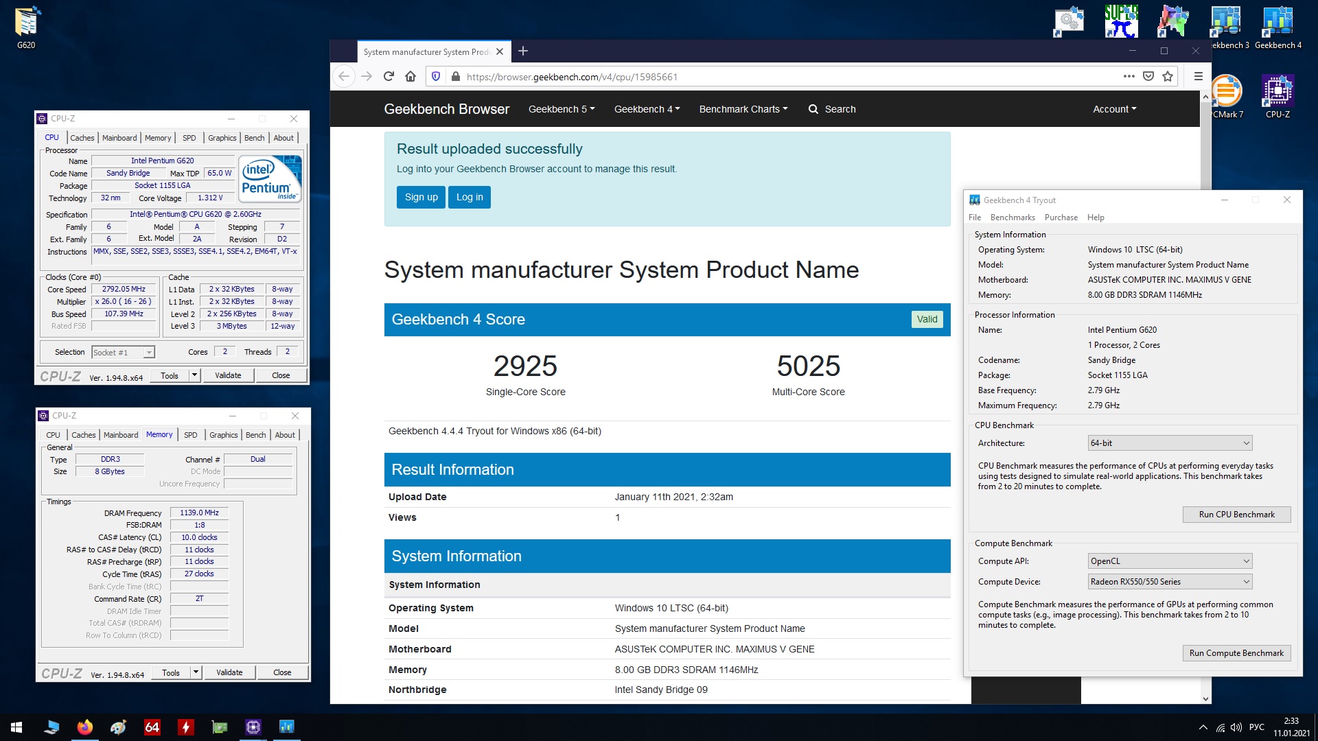Open the Help menu in Geekbench 4
The width and height of the screenshot is (1318, 741).
pyautogui.click(x=1096, y=217)
